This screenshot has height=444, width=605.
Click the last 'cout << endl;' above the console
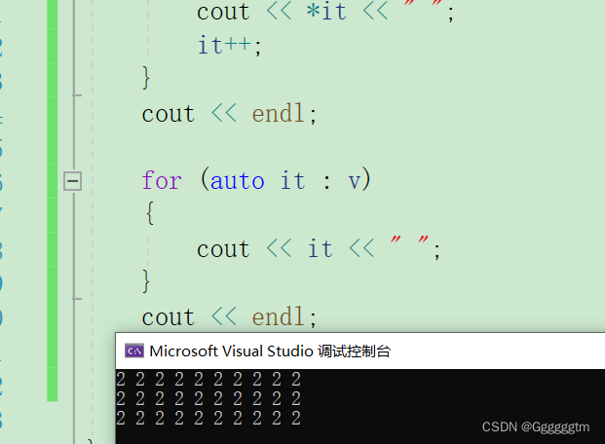tap(229, 317)
